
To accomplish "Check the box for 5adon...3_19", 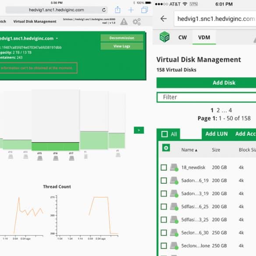I will [x=164, y=193].
